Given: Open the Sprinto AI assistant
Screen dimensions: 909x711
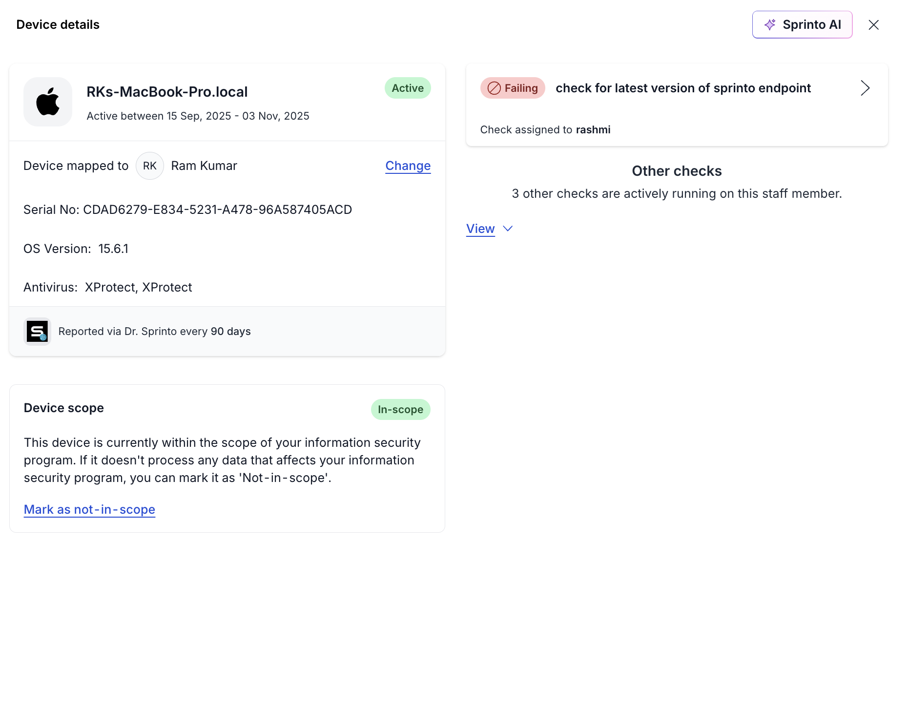Looking at the screenshot, I should (802, 25).
